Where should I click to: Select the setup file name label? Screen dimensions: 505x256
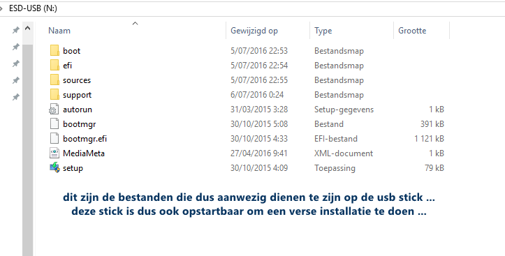(x=73, y=168)
